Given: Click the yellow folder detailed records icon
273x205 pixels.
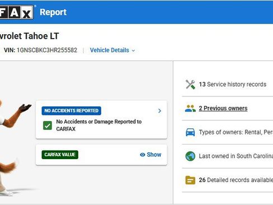Looking at the screenshot, I should pyautogui.click(x=190, y=180).
